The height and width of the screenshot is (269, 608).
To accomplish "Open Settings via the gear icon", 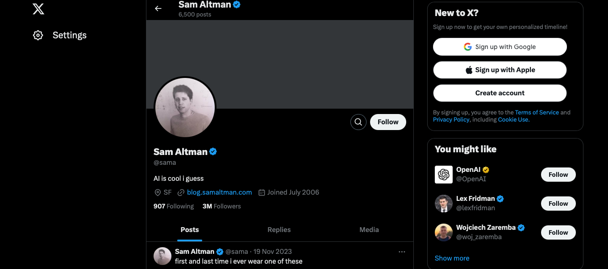I will click(x=38, y=35).
